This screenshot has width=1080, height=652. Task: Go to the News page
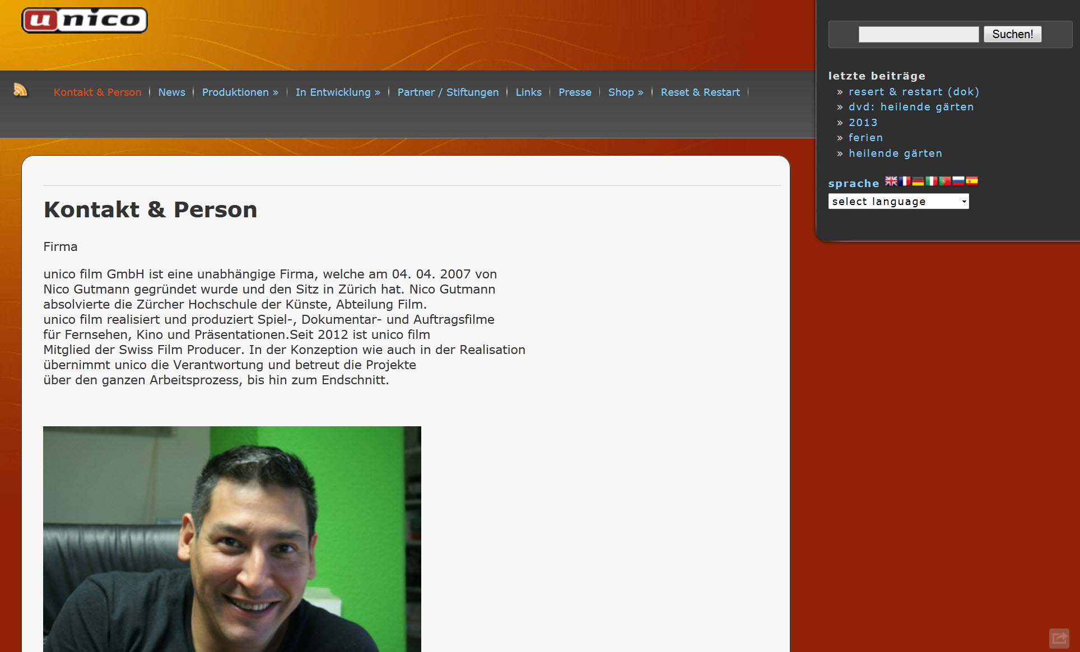171,92
